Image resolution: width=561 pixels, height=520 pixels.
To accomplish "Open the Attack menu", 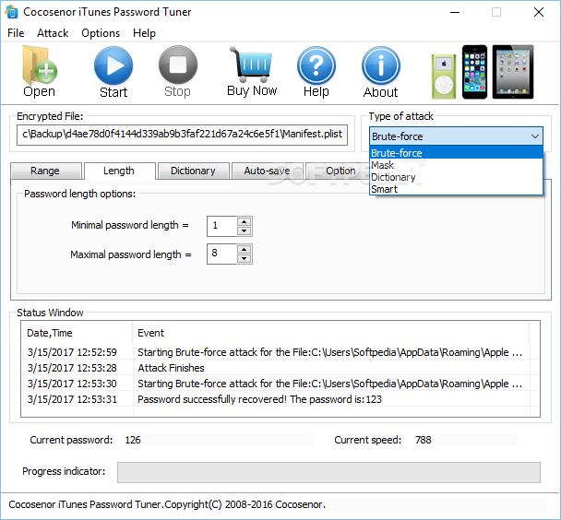I will coord(53,33).
